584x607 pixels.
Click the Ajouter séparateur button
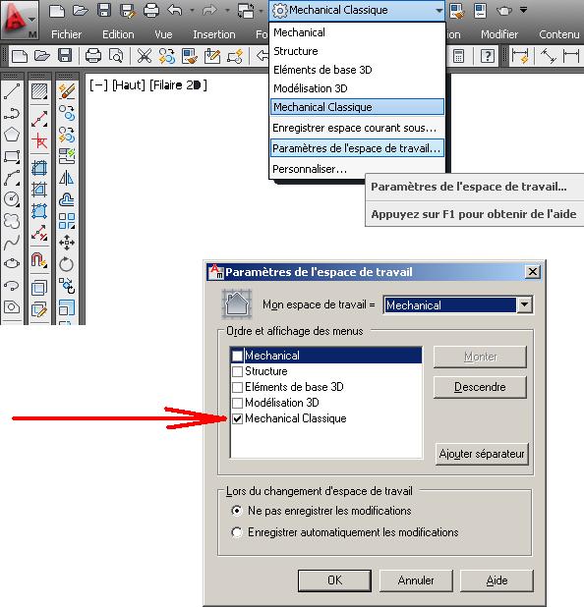[x=482, y=454]
